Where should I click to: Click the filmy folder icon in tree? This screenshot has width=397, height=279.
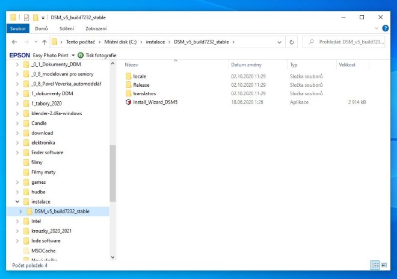tap(26, 162)
